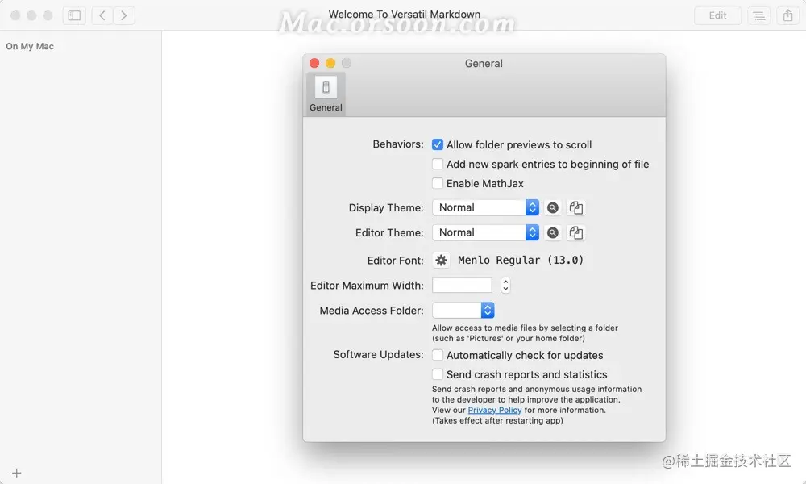806x484 pixels.
Task: Click the Edit button in main window
Action: coord(717,15)
